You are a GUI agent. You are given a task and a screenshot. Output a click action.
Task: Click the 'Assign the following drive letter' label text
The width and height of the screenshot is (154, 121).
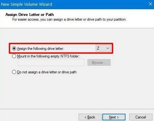point(41,49)
